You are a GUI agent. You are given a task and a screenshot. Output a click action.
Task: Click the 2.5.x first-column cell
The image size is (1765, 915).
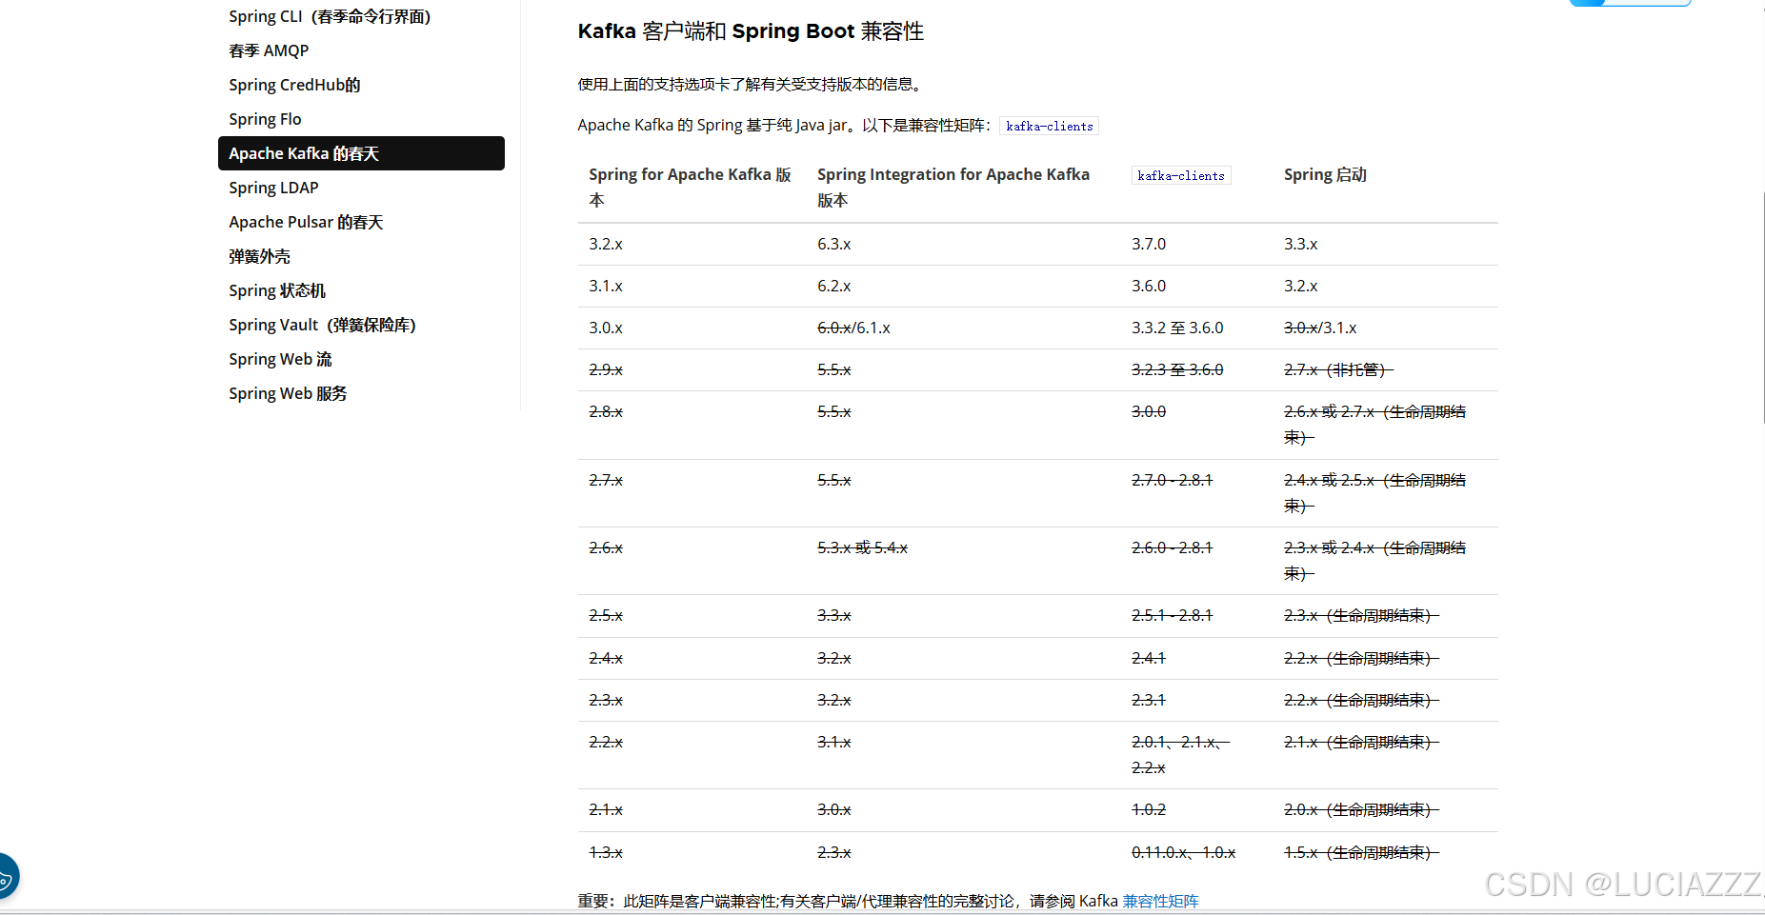(606, 615)
